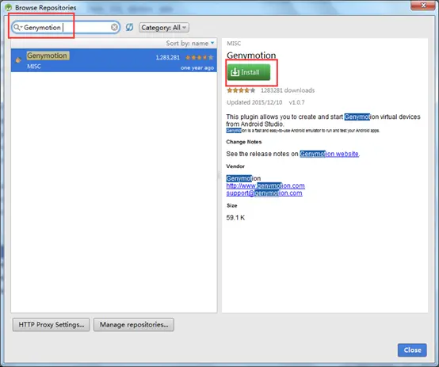439x367 pixels.
Task: Click the 'Updated 2015/12/10' text
Action: tap(254, 102)
